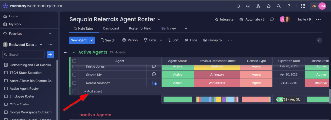Open the inbox tray icon
Viewport: 331px width, 120px height.
pyautogui.click(x=248, y=6)
